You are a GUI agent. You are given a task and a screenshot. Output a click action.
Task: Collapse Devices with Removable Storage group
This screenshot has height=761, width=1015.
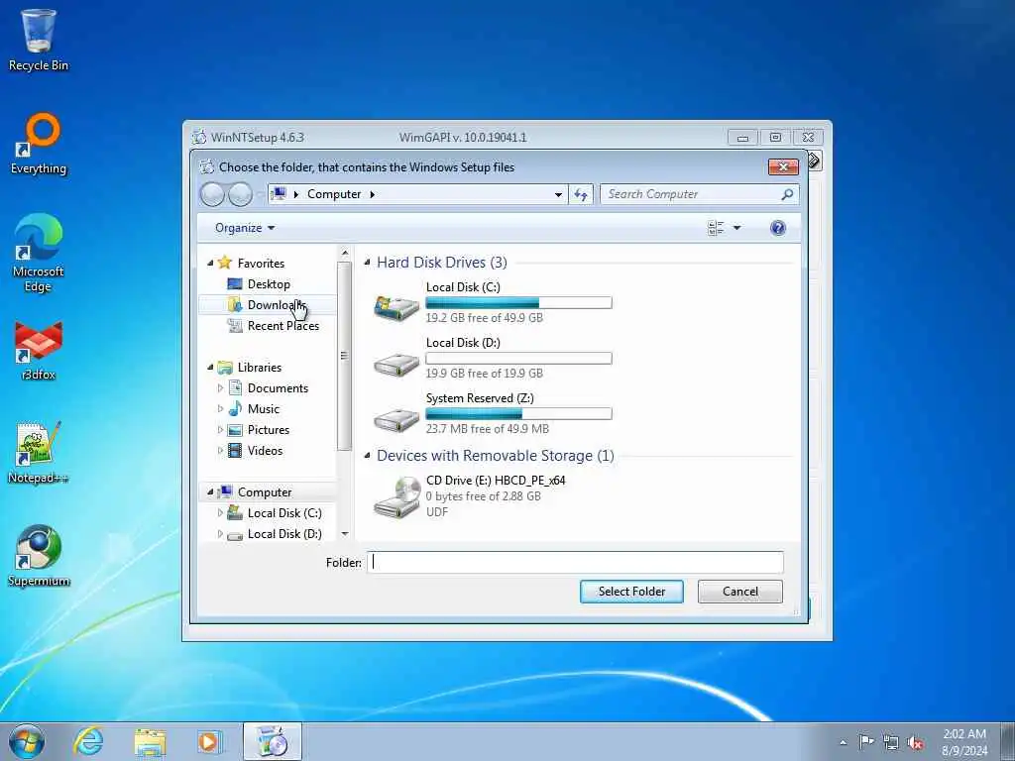(367, 456)
